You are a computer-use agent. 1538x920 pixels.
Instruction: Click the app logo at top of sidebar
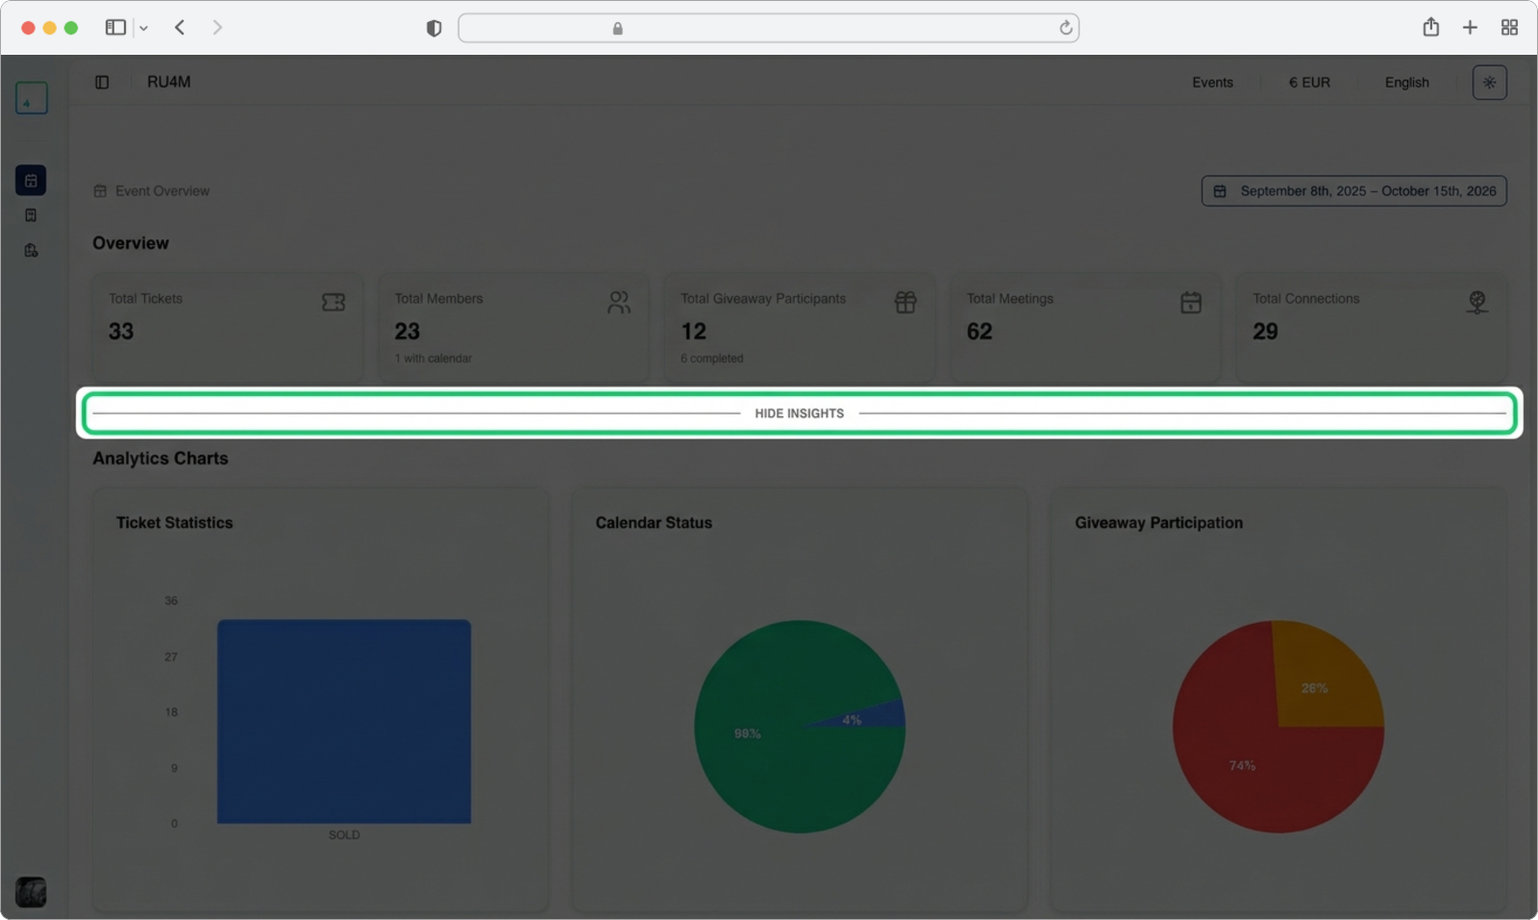point(31,98)
